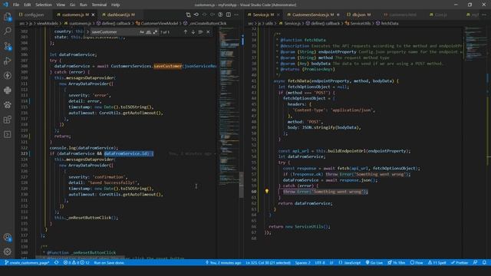This screenshot has width=491, height=276.
Task: Open the Edit menu
Action: (x=28, y=5)
